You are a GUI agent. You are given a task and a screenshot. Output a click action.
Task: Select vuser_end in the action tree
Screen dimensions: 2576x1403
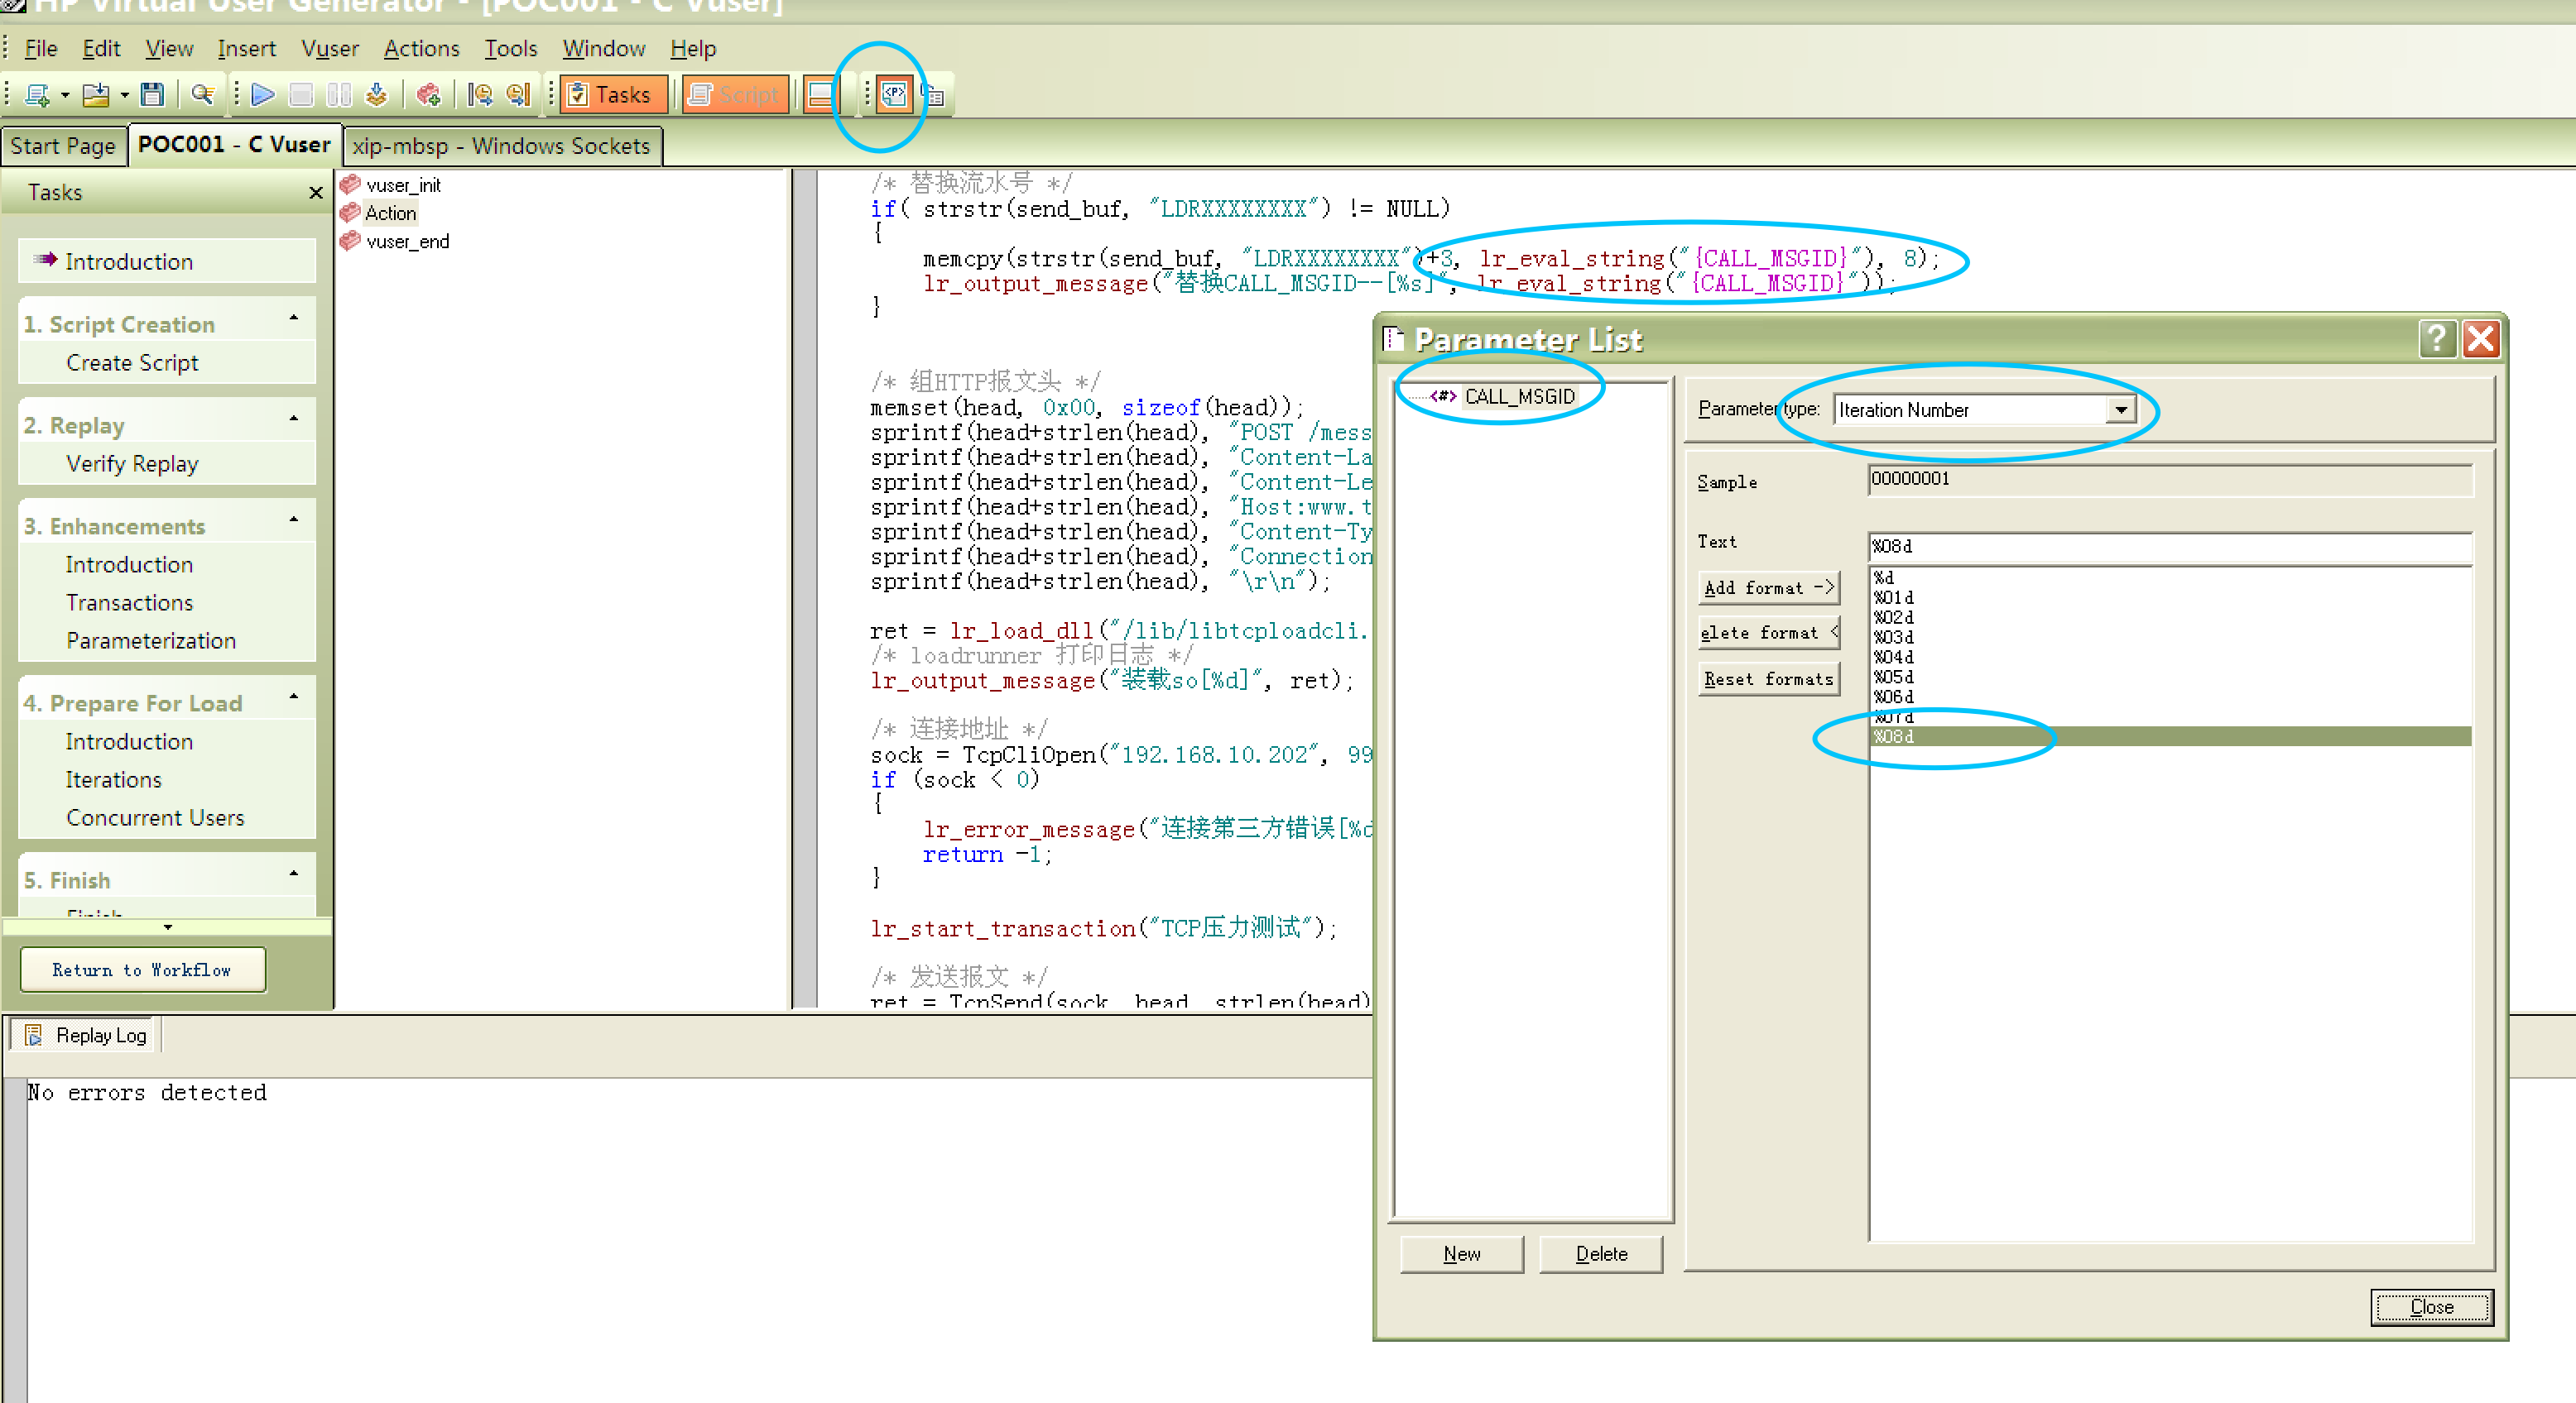coord(407,241)
